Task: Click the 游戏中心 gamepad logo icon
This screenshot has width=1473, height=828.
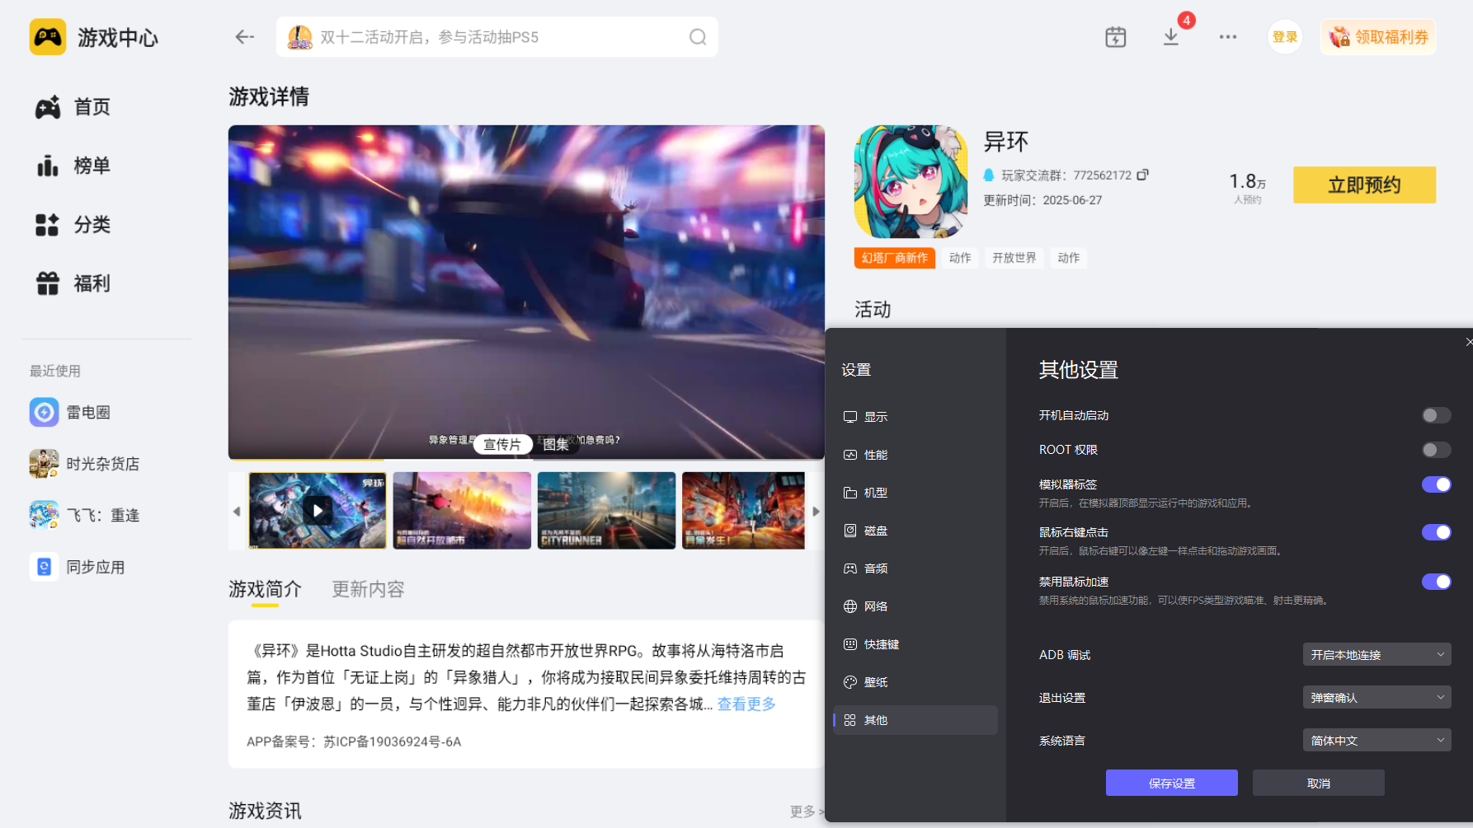Action: coord(48,37)
